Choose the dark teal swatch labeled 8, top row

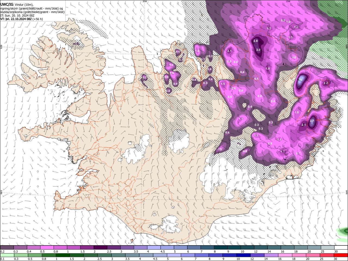221,248
